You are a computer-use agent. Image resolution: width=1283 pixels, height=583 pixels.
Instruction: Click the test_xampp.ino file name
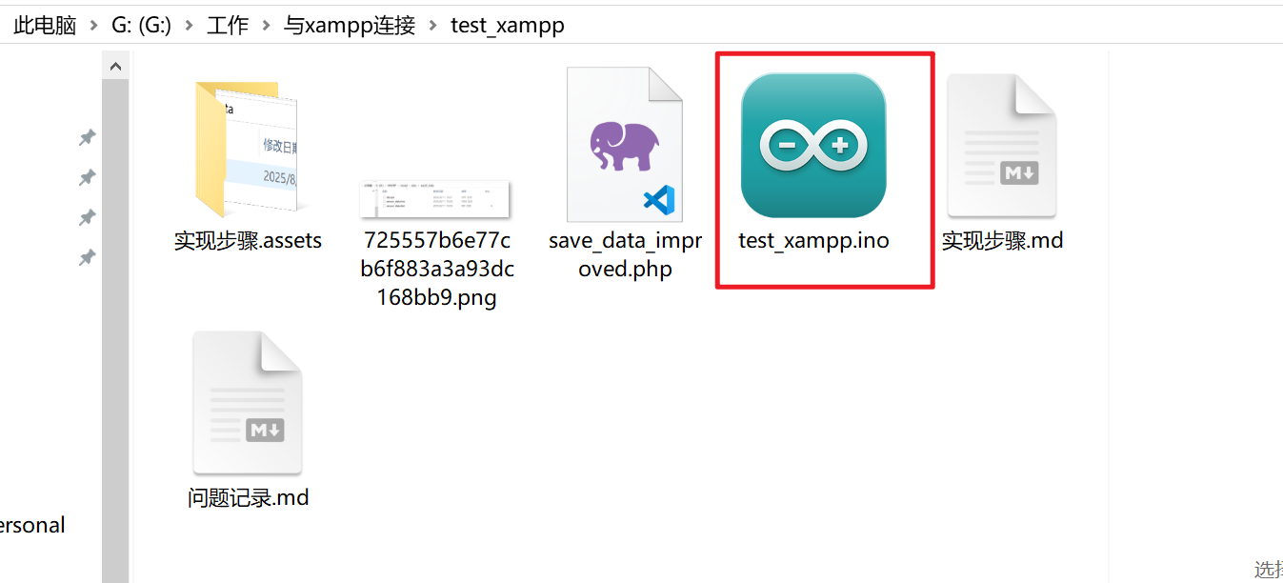[813, 241]
